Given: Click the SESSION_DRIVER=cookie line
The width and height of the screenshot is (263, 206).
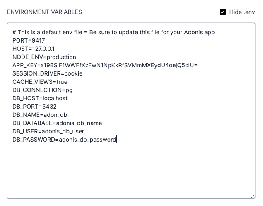Looking at the screenshot, I should (48, 73).
